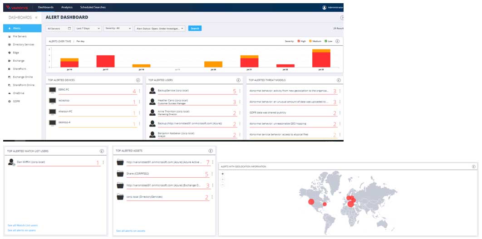The height and width of the screenshot is (239, 482).
Task: Open See all alerts on users link
Action: (21, 230)
